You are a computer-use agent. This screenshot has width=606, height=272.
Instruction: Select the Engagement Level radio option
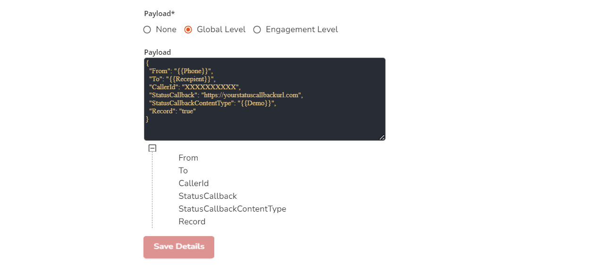[x=257, y=30]
